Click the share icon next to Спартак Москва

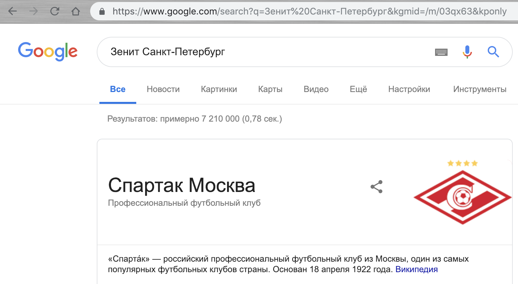[x=376, y=187]
